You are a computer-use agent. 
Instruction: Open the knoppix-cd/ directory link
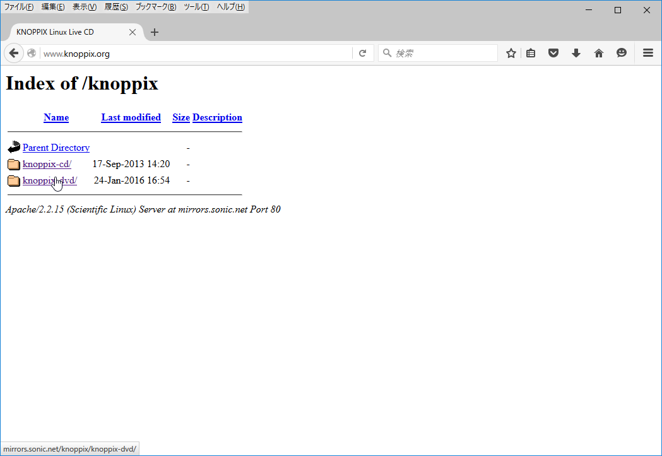click(47, 164)
